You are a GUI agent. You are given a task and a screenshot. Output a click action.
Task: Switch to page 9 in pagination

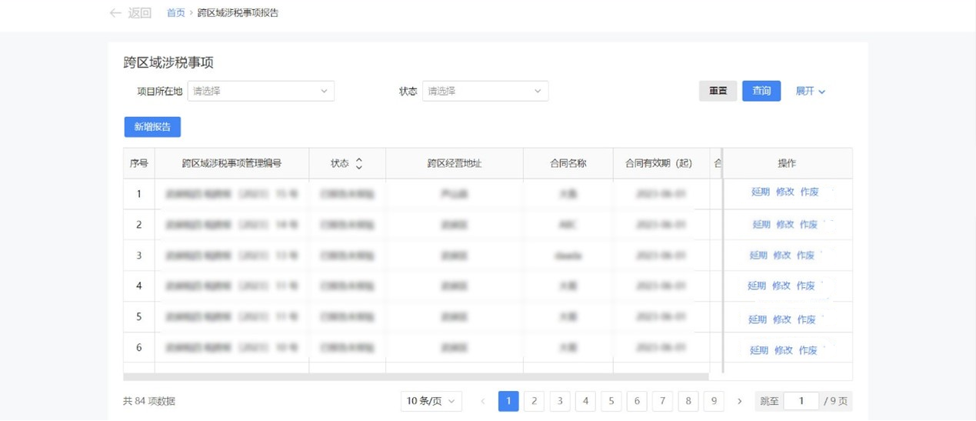coord(714,401)
